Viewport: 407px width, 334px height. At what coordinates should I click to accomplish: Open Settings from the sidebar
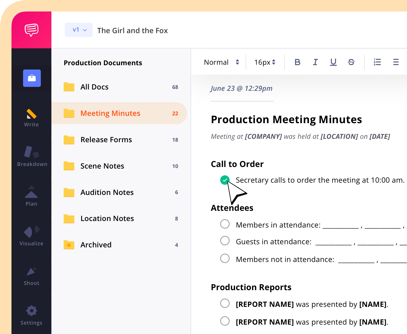click(31, 314)
